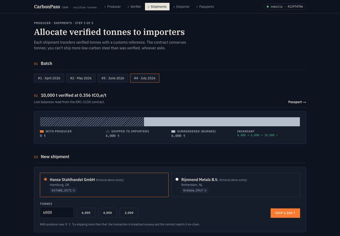340x236 pixels.
Task: Open the Verifier tab
Action: coord(134,7)
